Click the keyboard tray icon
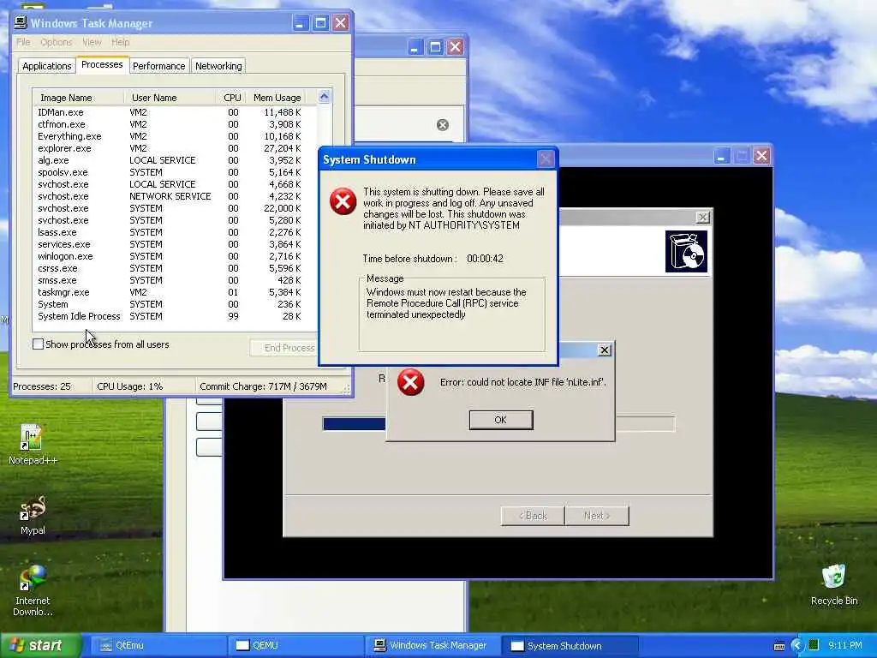This screenshot has height=658, width=877. tap(779, 646)
